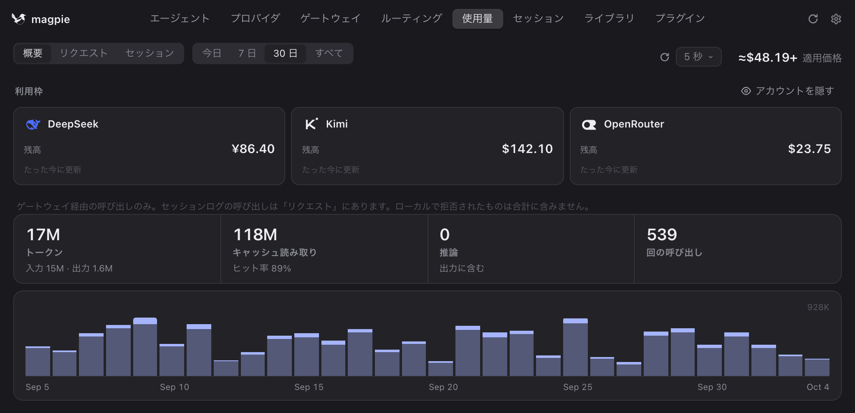Click the OpenRouter balance $23.75
Viewport: 855px width, 413px height.
[809, 148]
